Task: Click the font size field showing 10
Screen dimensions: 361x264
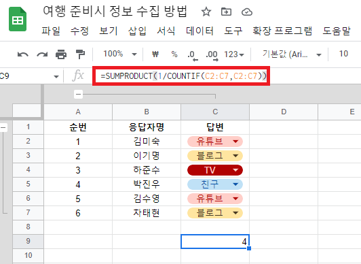Action: [x=343, y=54]
